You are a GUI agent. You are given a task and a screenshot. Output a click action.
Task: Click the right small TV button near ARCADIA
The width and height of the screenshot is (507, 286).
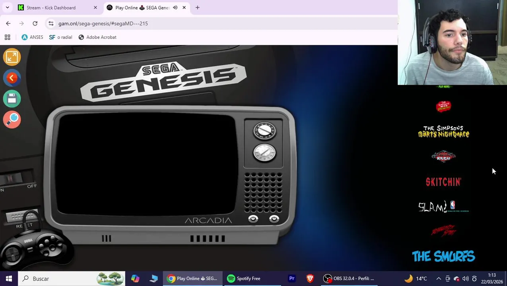[x=274, y=219]
